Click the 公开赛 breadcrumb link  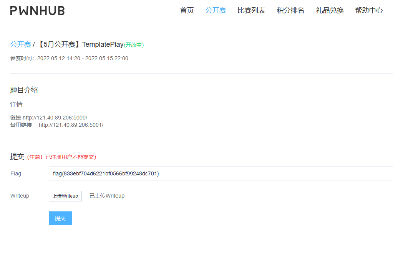coord(20,44)
